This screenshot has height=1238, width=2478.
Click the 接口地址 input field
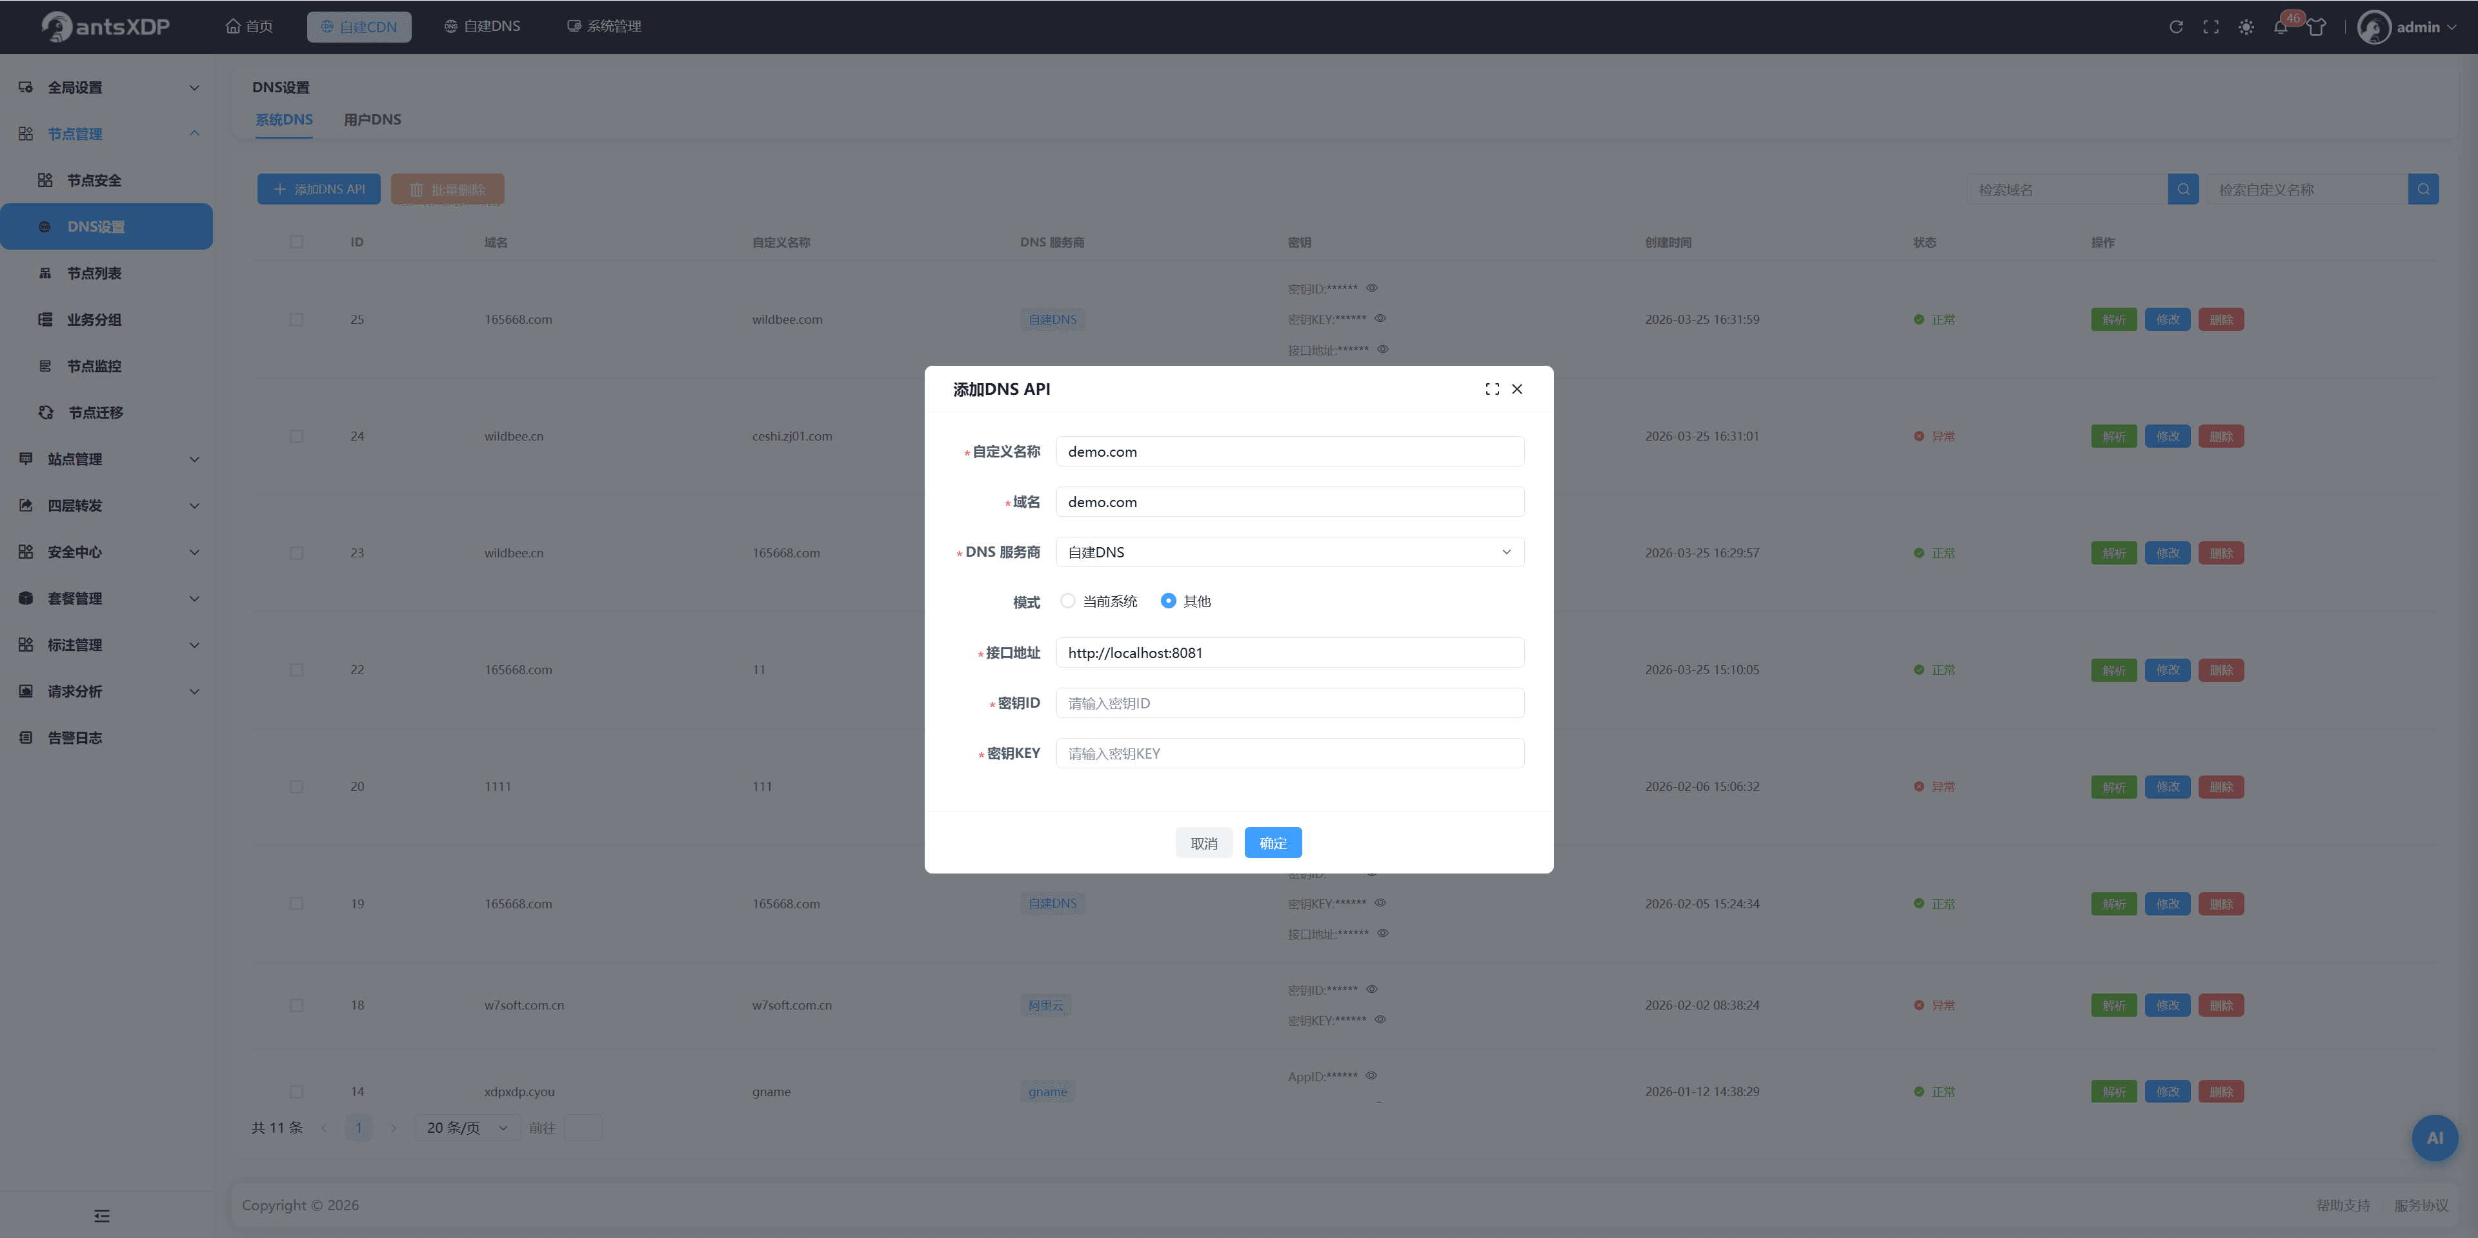[x=1290, y=653]
